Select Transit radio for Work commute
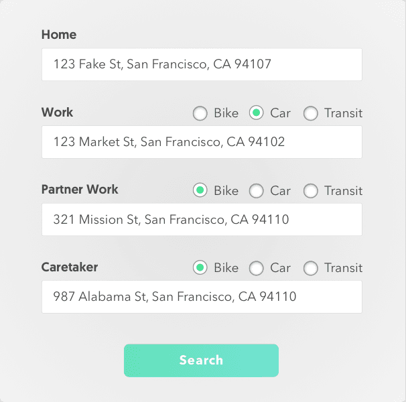Image resolution: width=406 pixels, height=402 pixels. (311, 113)
